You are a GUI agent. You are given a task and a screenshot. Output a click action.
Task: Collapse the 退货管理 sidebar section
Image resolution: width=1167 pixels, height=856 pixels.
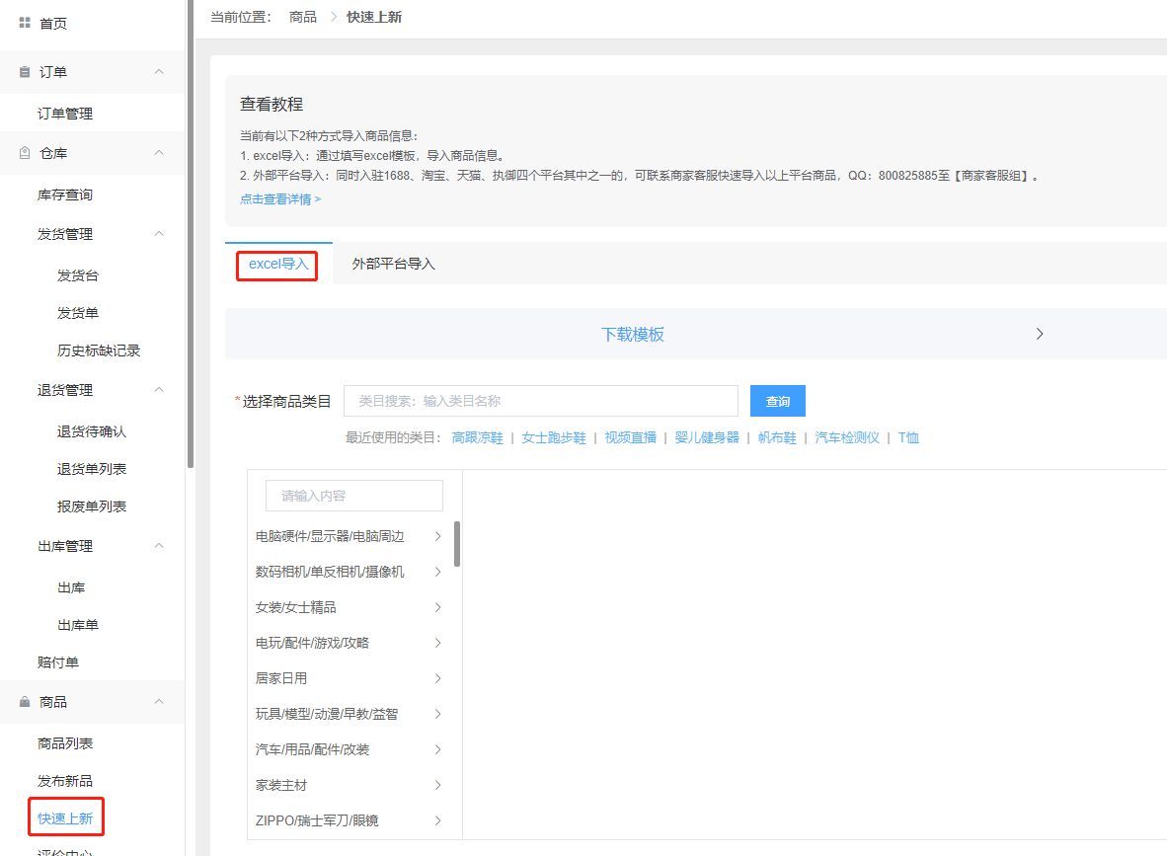click(x=158, y=389)
